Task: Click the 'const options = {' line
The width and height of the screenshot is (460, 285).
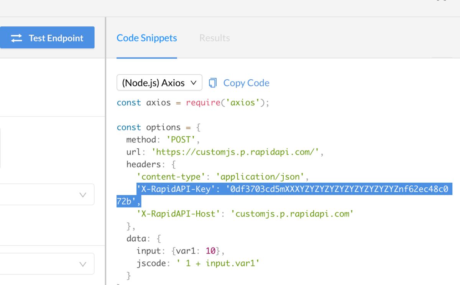Action: pyautogui.click(x=159, y=127)
